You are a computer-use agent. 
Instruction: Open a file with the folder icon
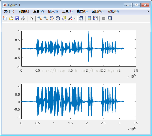pyautogui.click(x=11, y=18)
